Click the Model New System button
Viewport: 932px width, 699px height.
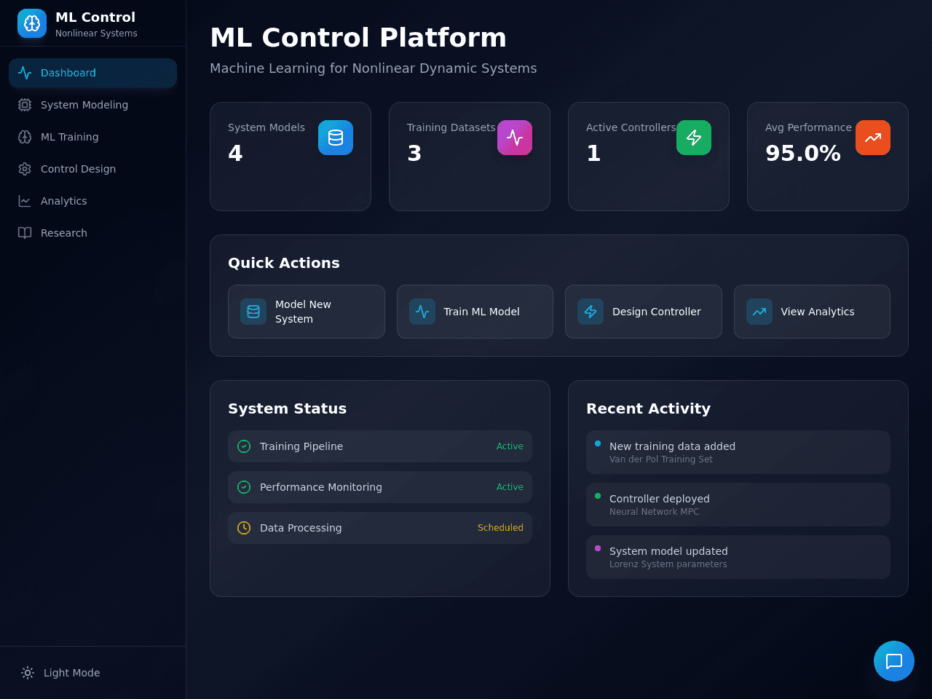click(307, 312)
